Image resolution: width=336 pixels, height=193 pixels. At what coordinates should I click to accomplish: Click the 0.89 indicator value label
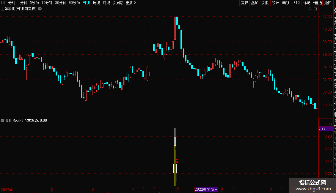(x=326, y=129)
